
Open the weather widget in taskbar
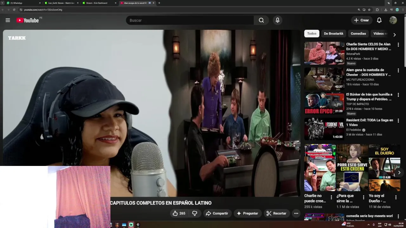pos(348,225)
